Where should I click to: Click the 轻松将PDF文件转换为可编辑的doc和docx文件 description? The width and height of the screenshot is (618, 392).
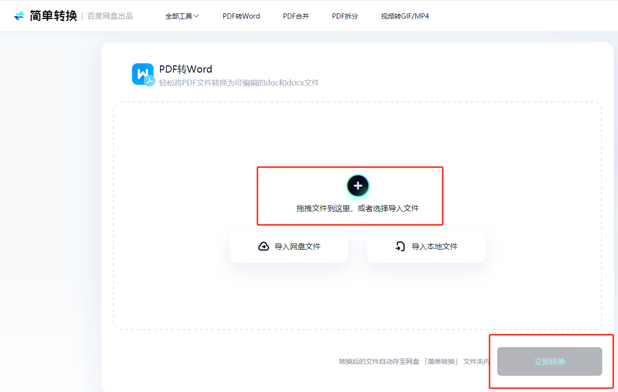239,83
